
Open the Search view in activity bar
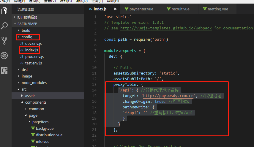click(x=4, y=26)
